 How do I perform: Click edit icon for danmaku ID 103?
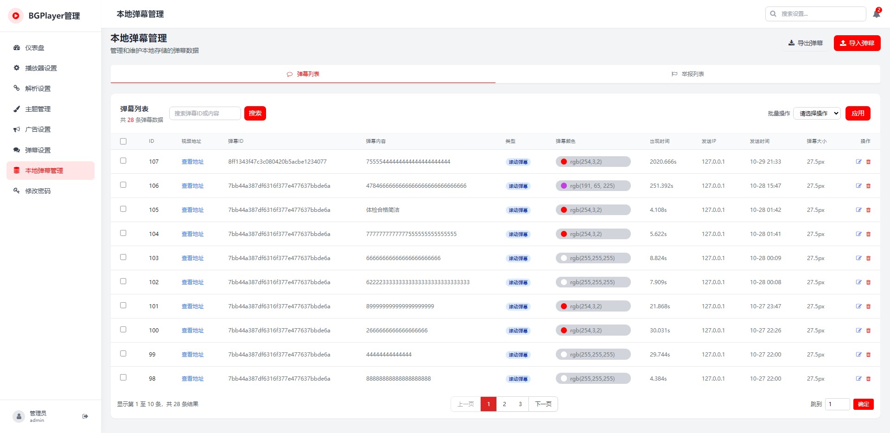point(858,258)
